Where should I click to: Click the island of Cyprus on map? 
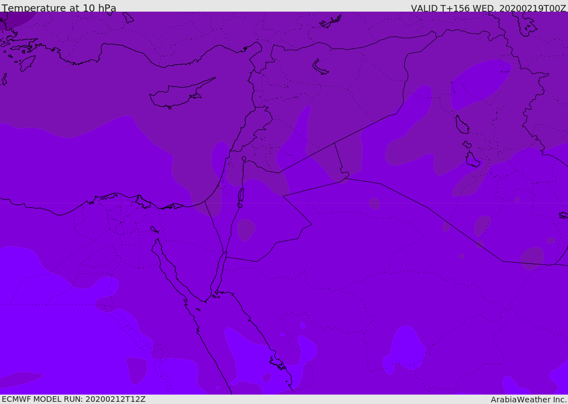click(182, 93)
